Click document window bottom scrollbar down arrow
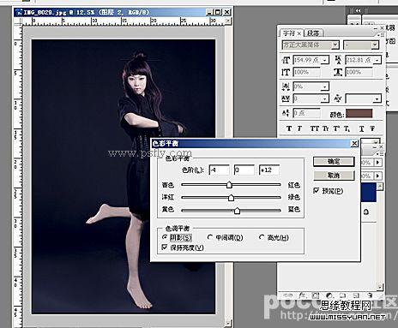Image resolution: width=398 pixels, height=328 pixels. click(227, 323)
